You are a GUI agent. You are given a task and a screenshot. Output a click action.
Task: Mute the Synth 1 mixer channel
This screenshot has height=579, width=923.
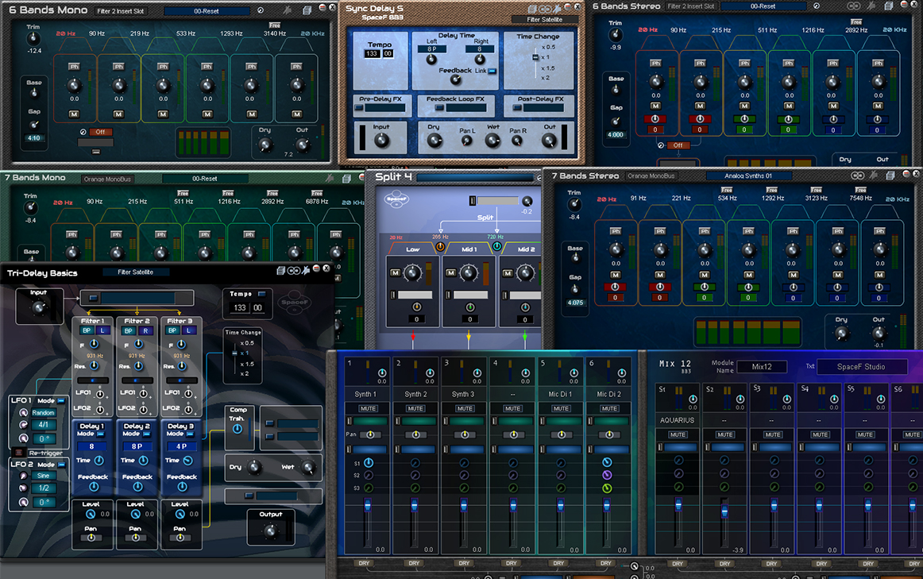[368, 408]
